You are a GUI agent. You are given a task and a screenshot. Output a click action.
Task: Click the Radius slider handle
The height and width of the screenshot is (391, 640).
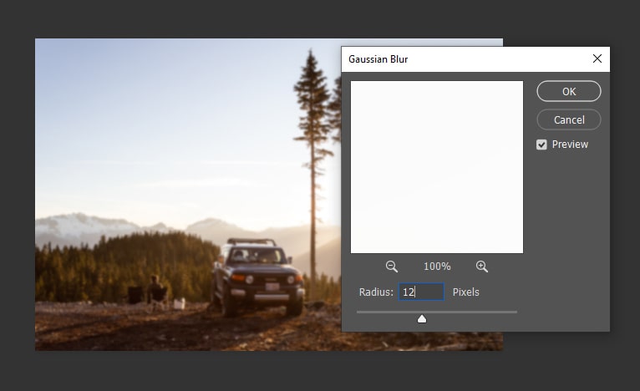point(422,319)
